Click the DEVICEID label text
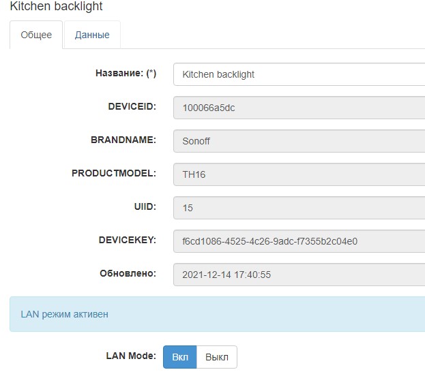Image resolution: width=425 pixels, height=372 pixels. (x=132, y=106)
